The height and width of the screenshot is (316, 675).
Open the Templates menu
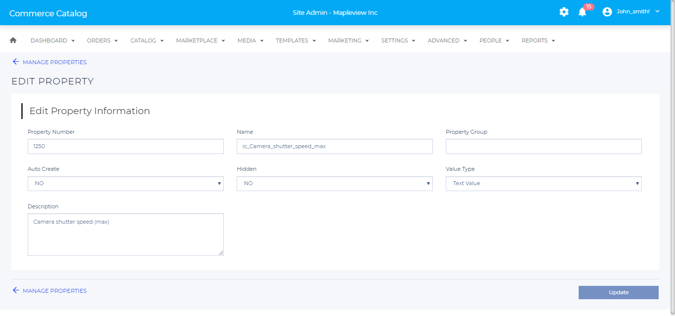295,40
